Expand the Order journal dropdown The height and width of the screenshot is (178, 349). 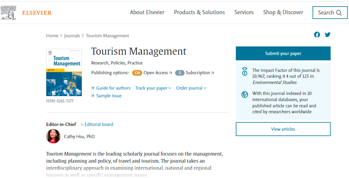[191, 88]
